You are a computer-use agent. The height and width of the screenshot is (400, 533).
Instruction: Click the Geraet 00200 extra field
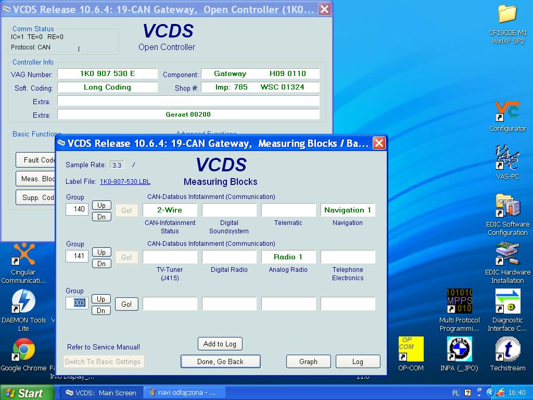coord(188,114)
